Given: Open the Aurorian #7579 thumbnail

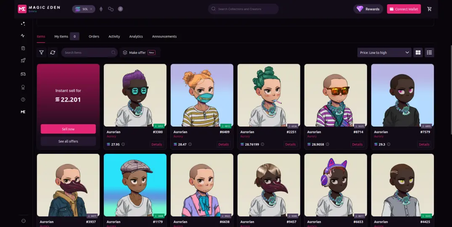Looking at the screenshot, I should (x=403, y=95).
